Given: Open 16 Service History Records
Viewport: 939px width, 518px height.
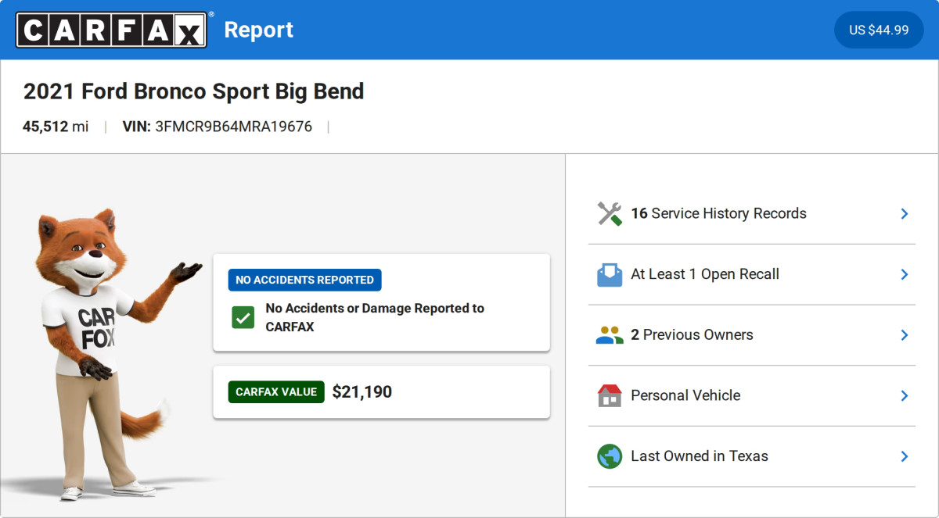Looking at the screenshot, I should coord(752,213).
